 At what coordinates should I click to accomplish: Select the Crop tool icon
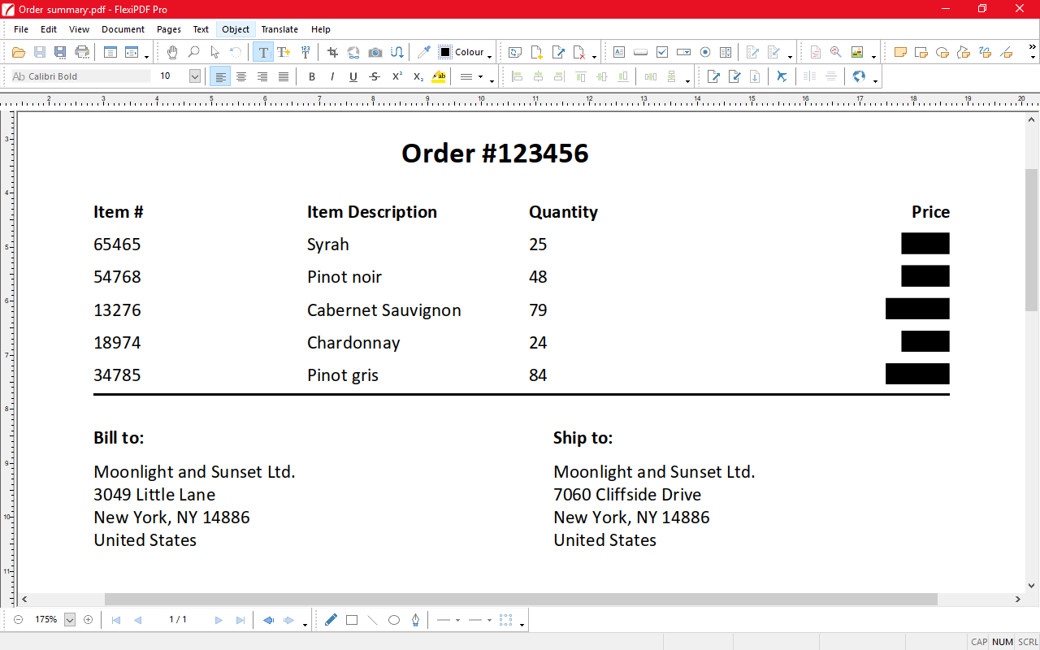point(332,52)
